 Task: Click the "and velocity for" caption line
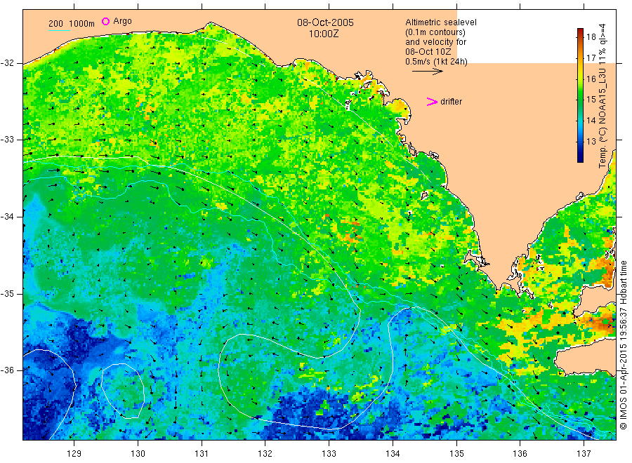[435, 42]
